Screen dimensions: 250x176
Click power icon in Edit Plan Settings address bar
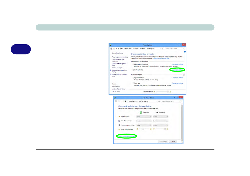(126, 101)
